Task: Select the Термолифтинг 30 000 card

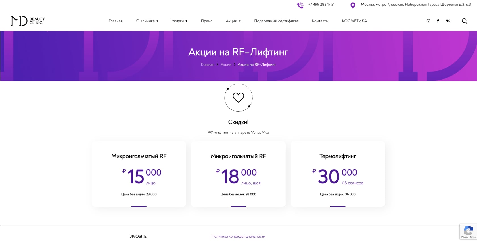Action: tap(338, 174)
